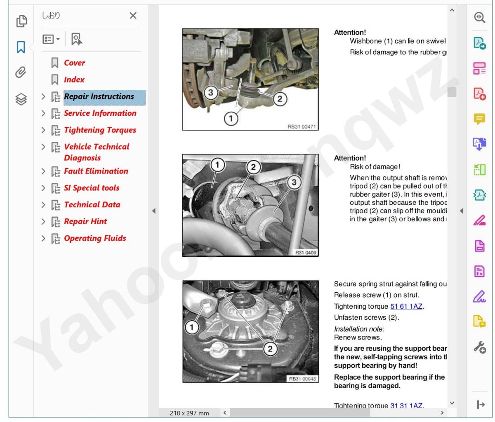Screen dimensions: 495x422
Task: Select the Operating Fluids bookmark label
Action: coord(95,238)
